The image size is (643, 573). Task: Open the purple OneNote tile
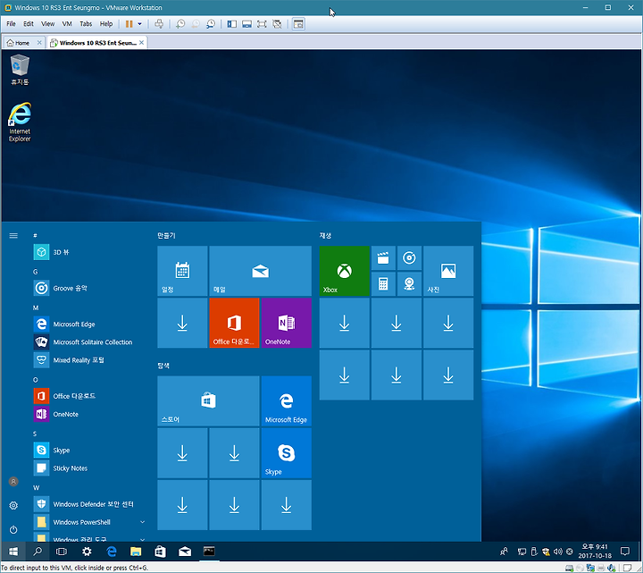(287, 323)
